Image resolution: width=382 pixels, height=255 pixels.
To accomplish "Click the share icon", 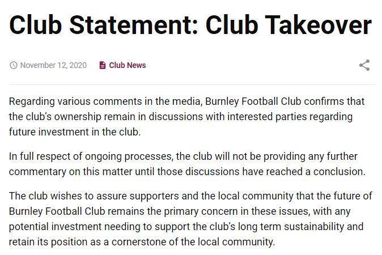I will click(364, 65).
